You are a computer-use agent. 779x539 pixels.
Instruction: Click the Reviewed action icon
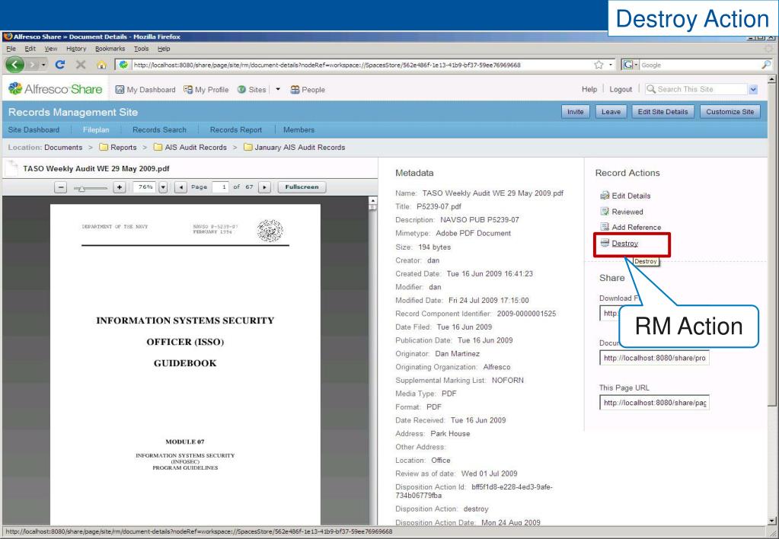(x=605, y=211)
